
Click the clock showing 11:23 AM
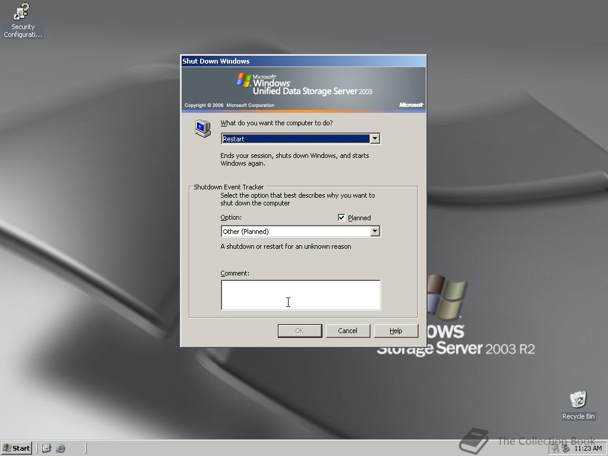click(588, 448)
